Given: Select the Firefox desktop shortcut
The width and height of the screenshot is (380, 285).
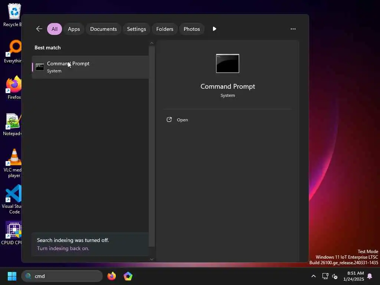Looking at the screenshot, I should 14,88.
